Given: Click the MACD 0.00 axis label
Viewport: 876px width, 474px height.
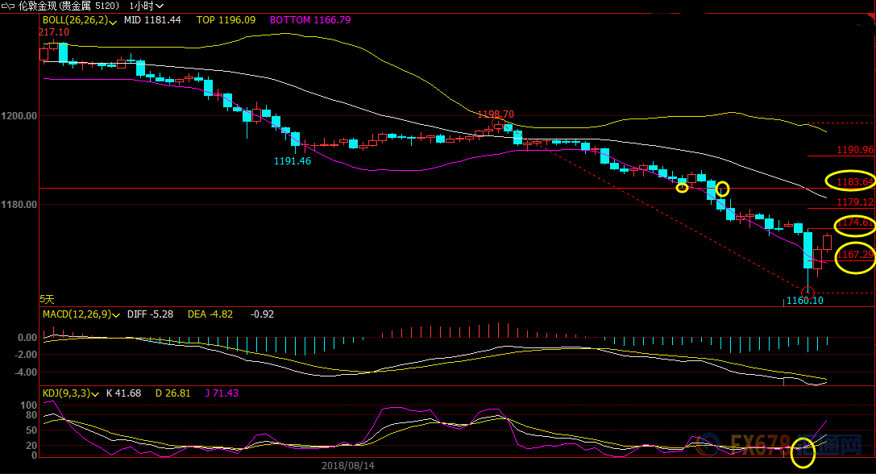Looking at the screenshot, I should point(27,338).
